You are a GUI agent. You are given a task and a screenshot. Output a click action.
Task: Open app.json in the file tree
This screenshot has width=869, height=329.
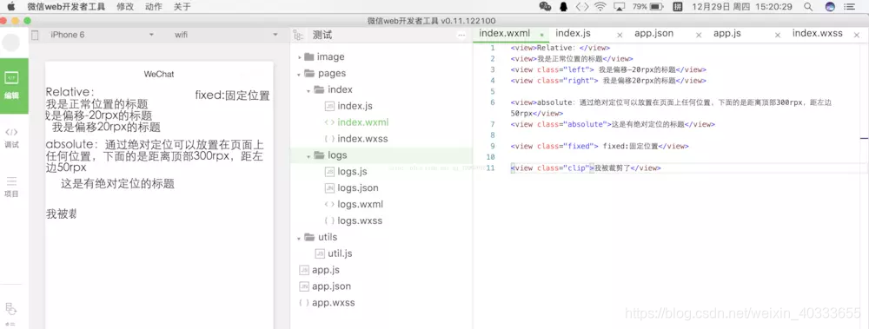pos(331,286)
